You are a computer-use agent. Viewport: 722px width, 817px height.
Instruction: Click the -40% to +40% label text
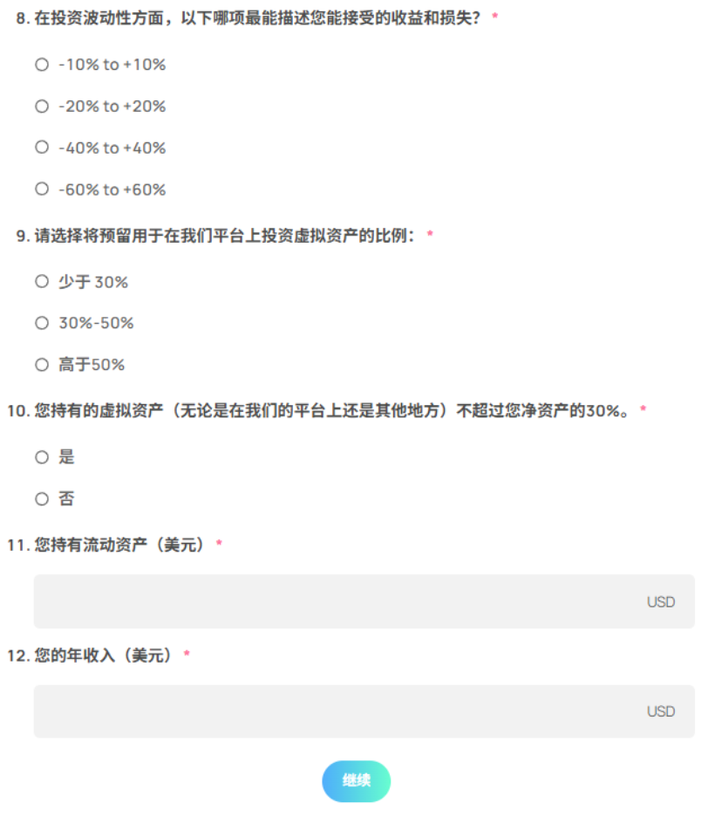coord(112,148)
